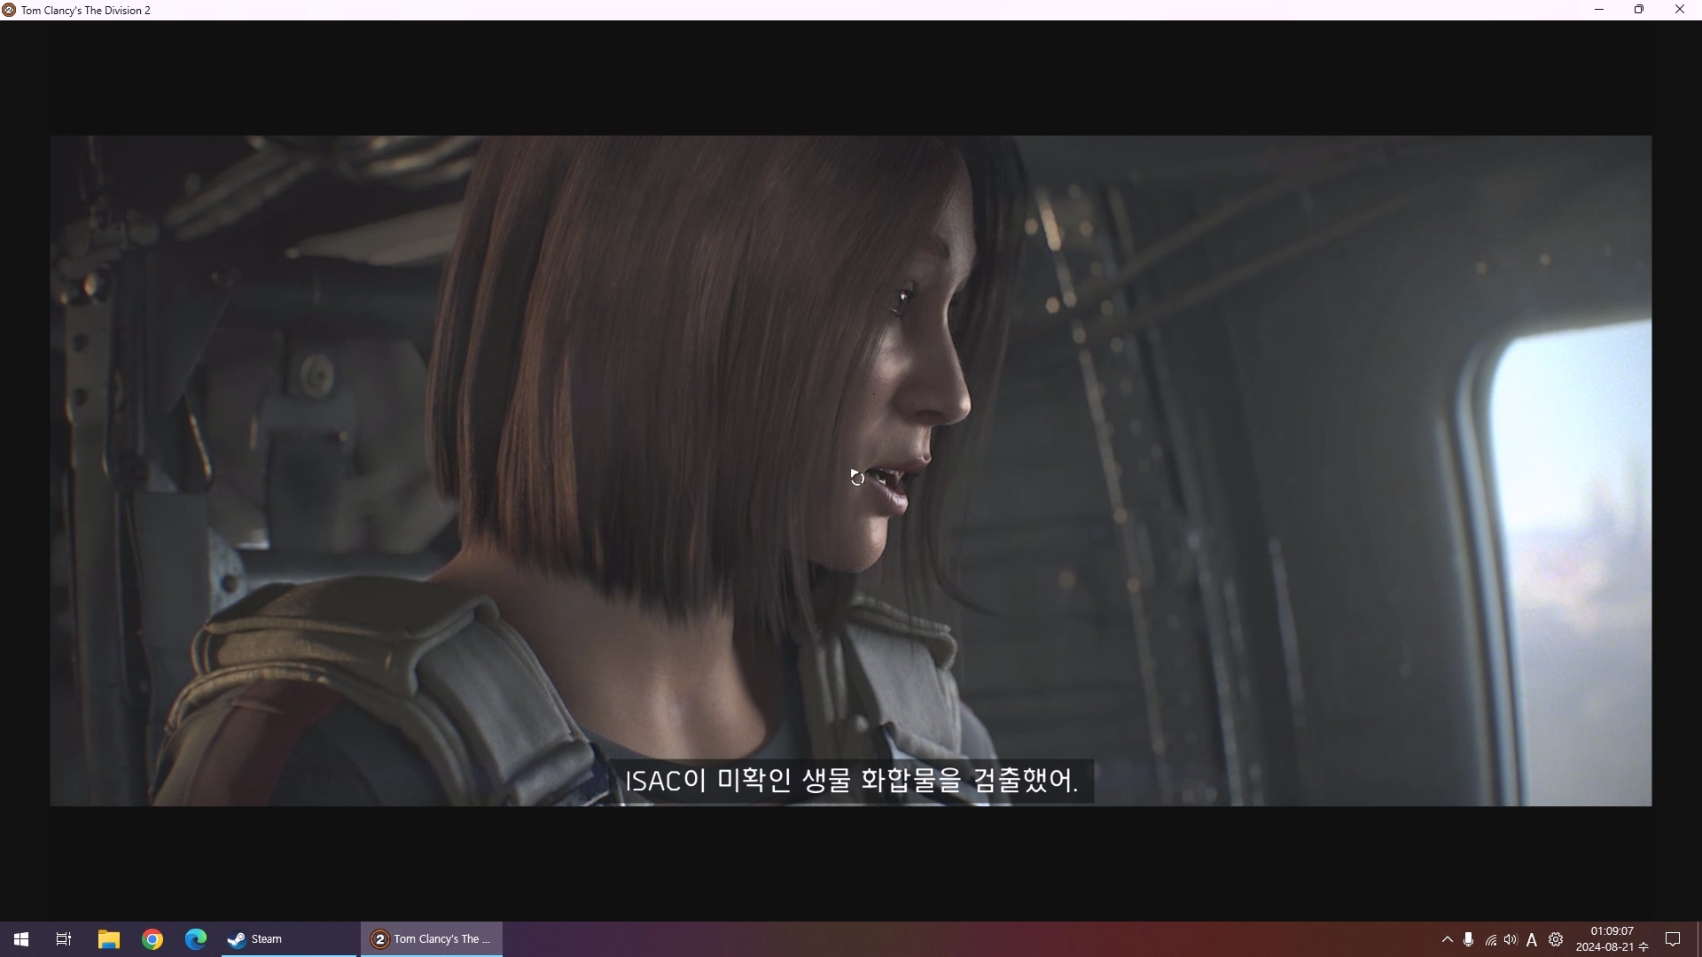1702x957 pixels.
Task: Open the Action Center notifications
Action: tap(1673, 939)
